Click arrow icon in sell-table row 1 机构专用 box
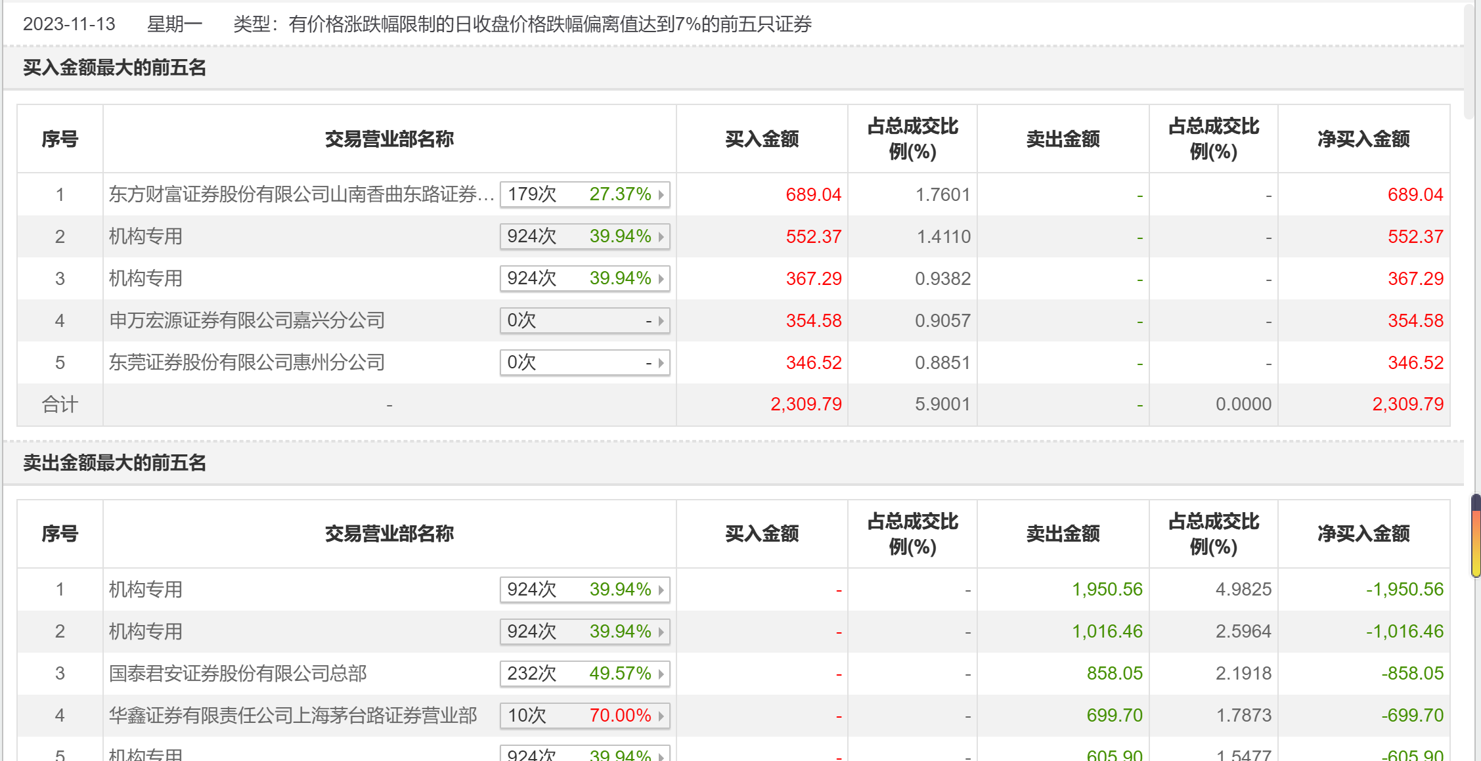Viewport: 1481px width, 761px height. point(661,590)
